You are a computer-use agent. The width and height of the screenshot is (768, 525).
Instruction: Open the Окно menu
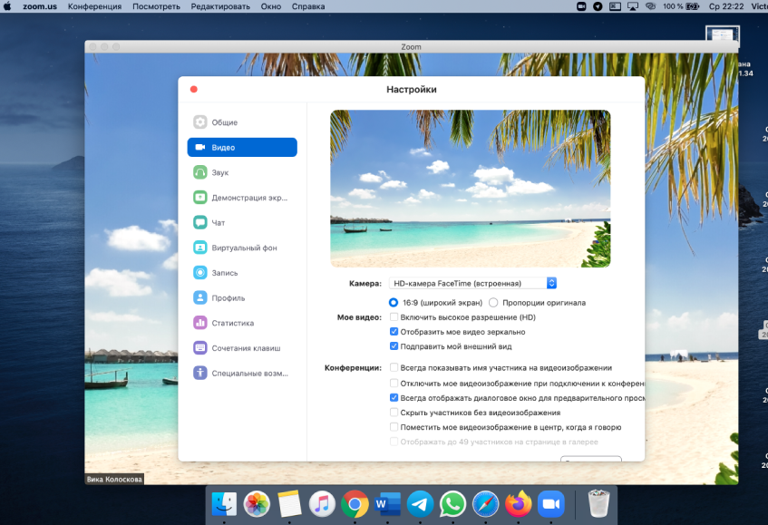pos(271,6)
